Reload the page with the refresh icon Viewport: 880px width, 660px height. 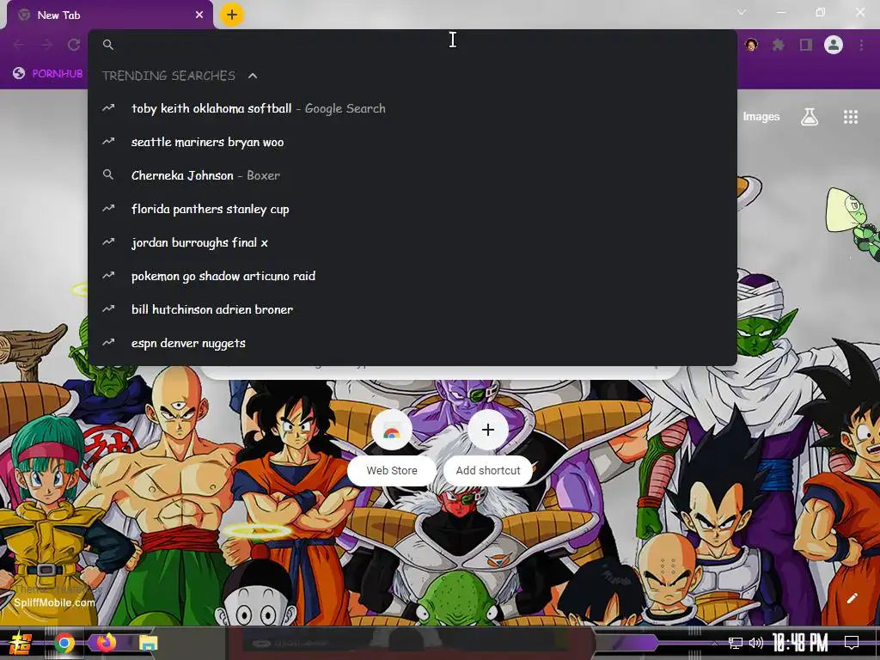point(74,45)
